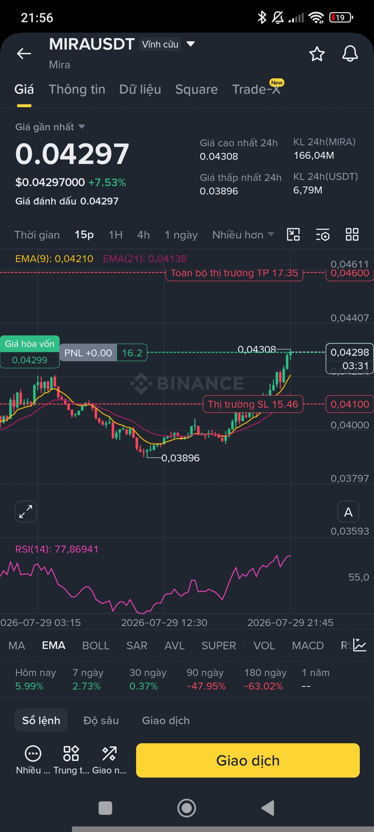Tap the 7 ngày 2.73% performance

coord(88,679)
